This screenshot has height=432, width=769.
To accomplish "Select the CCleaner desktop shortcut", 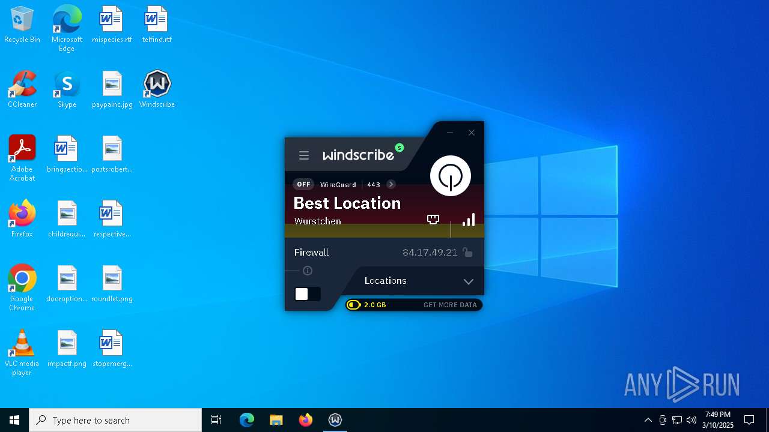I will pyautogui.click(x=22, y=90).
